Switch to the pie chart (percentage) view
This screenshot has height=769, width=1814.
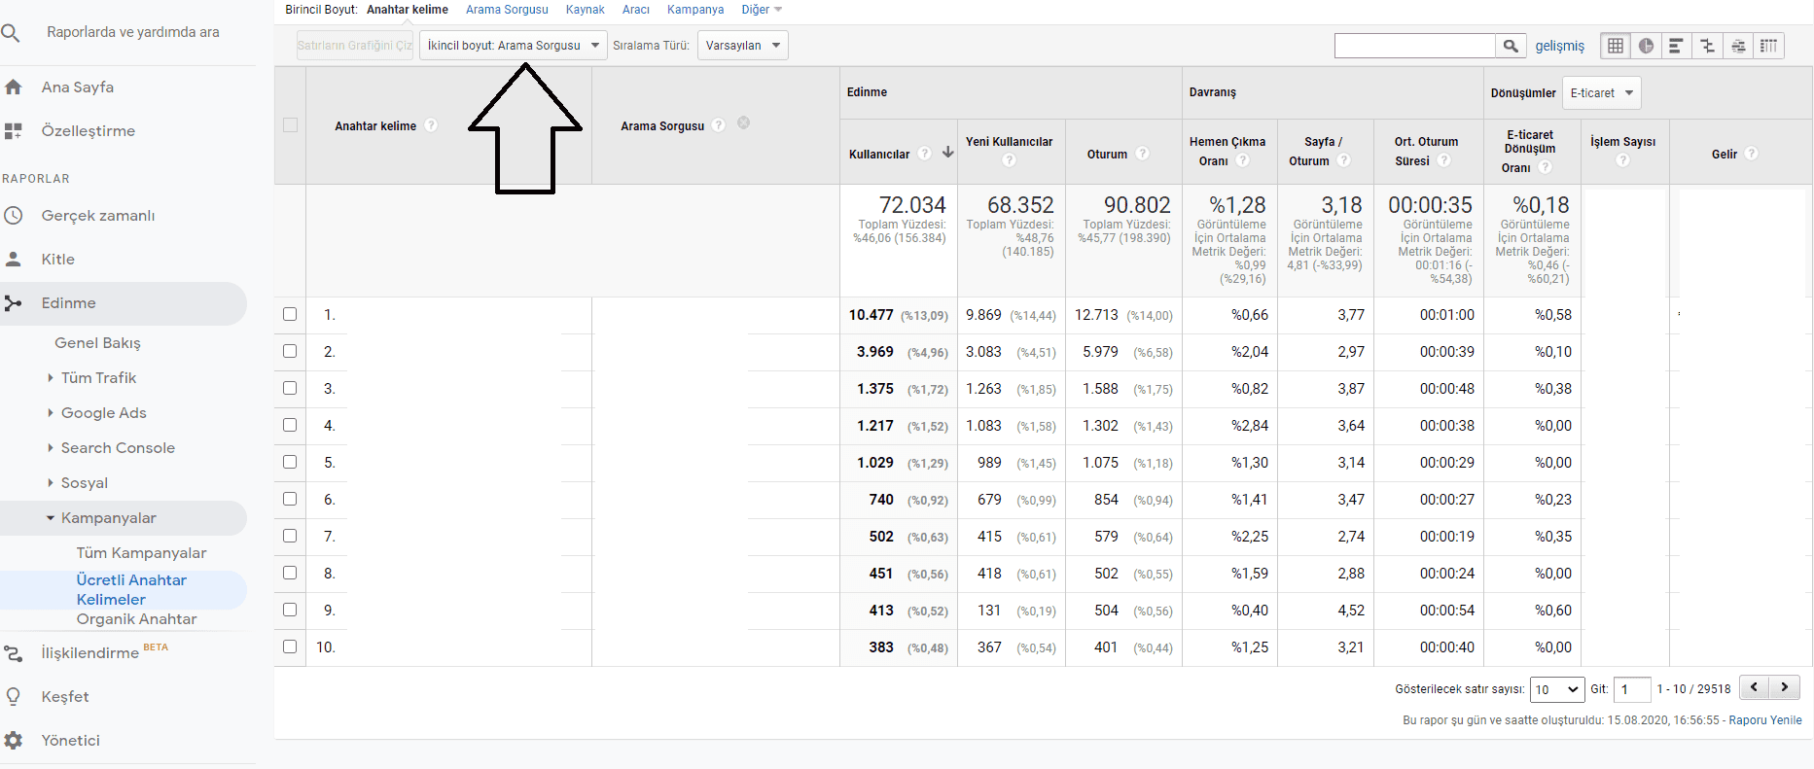tap(1646, 46)
